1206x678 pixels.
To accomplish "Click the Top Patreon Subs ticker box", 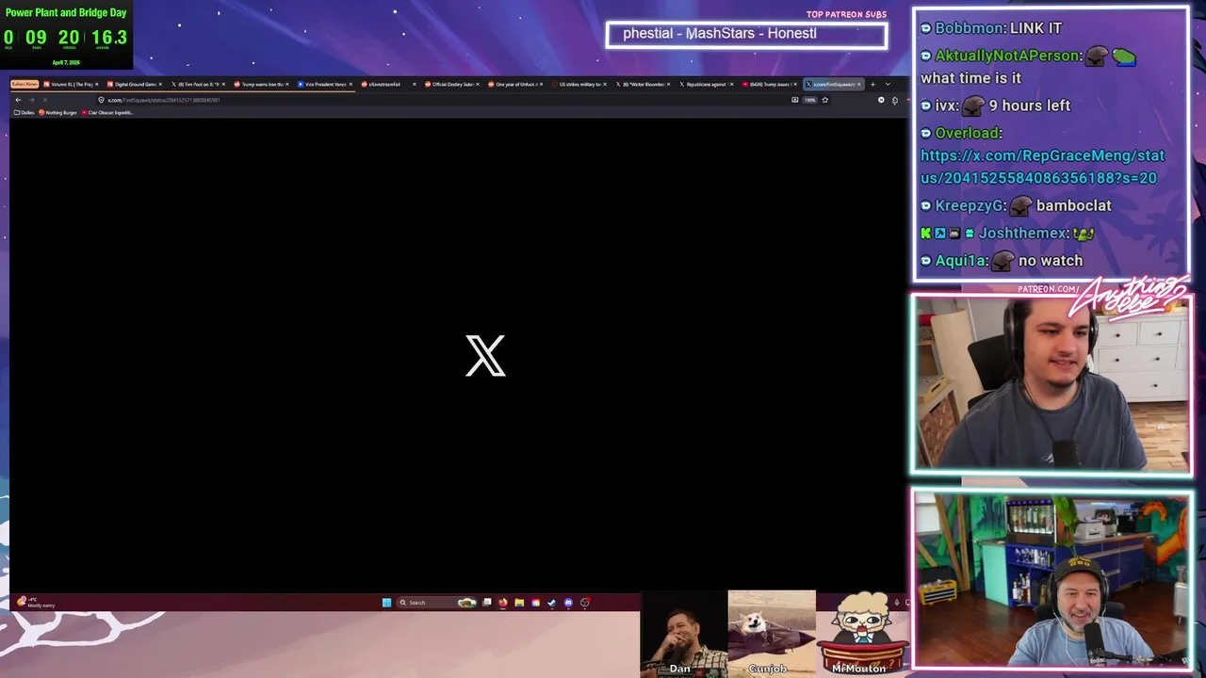I will [x=746, y=35].
